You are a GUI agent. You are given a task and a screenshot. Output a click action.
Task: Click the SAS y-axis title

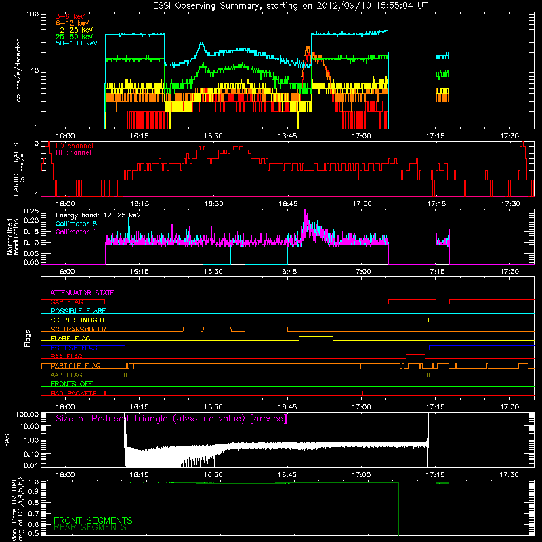pyautogui.click(x=7, y=440)
